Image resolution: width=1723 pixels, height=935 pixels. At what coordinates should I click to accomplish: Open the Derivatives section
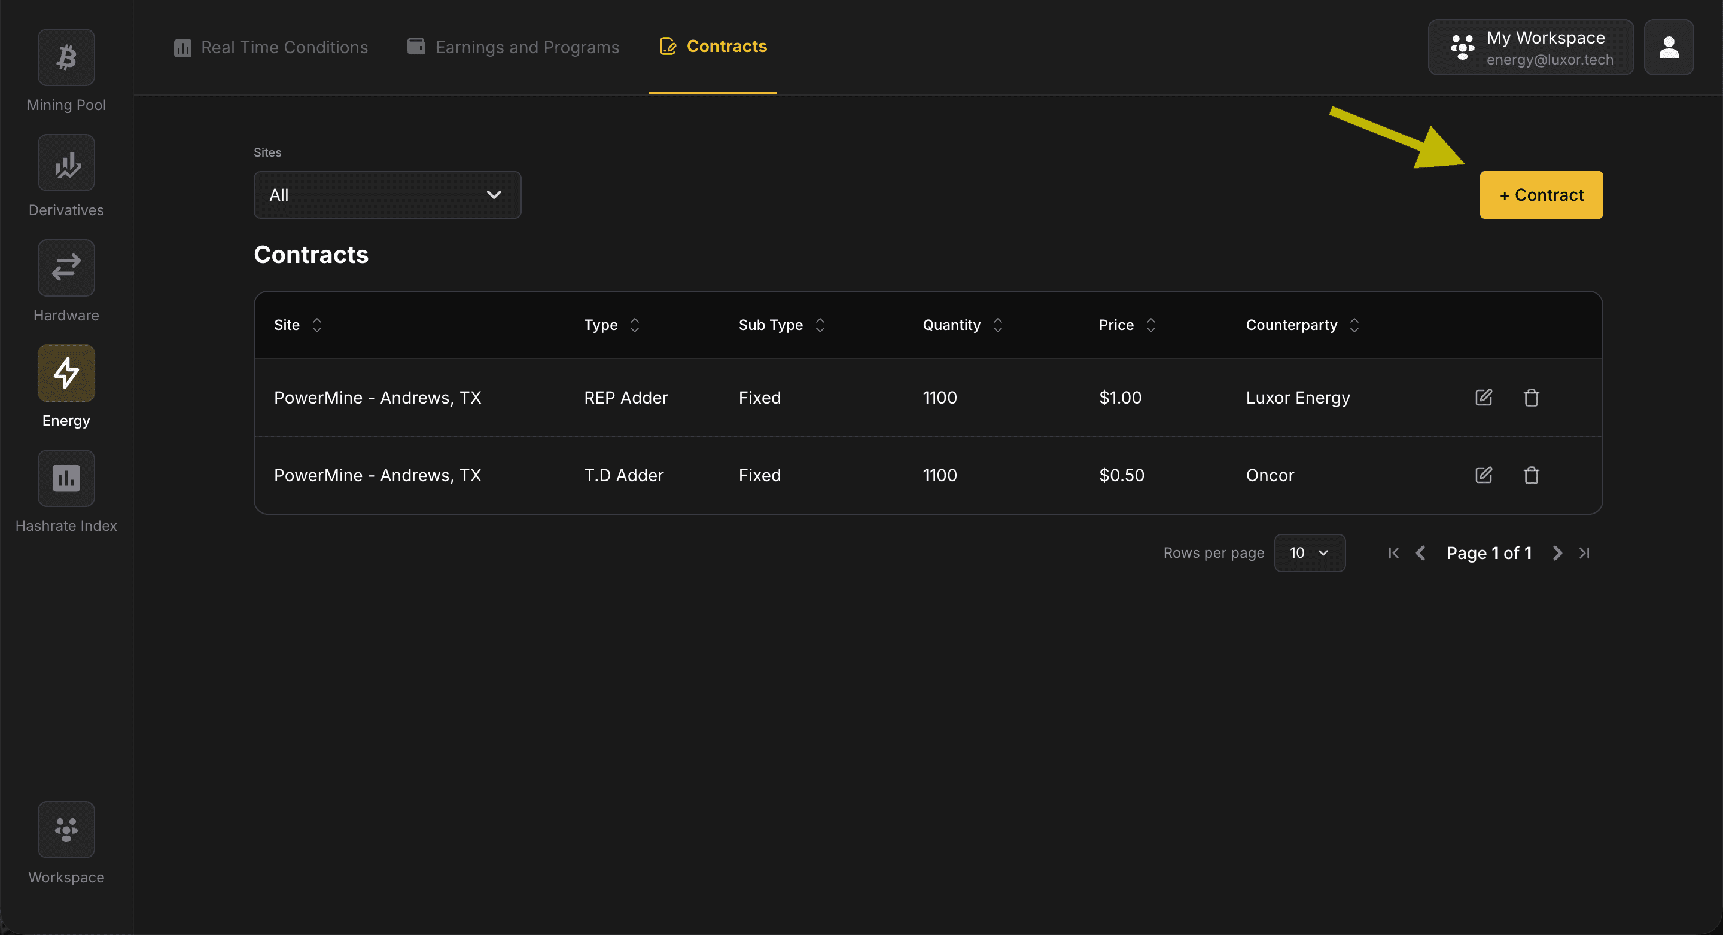click(x=66, y=163)
